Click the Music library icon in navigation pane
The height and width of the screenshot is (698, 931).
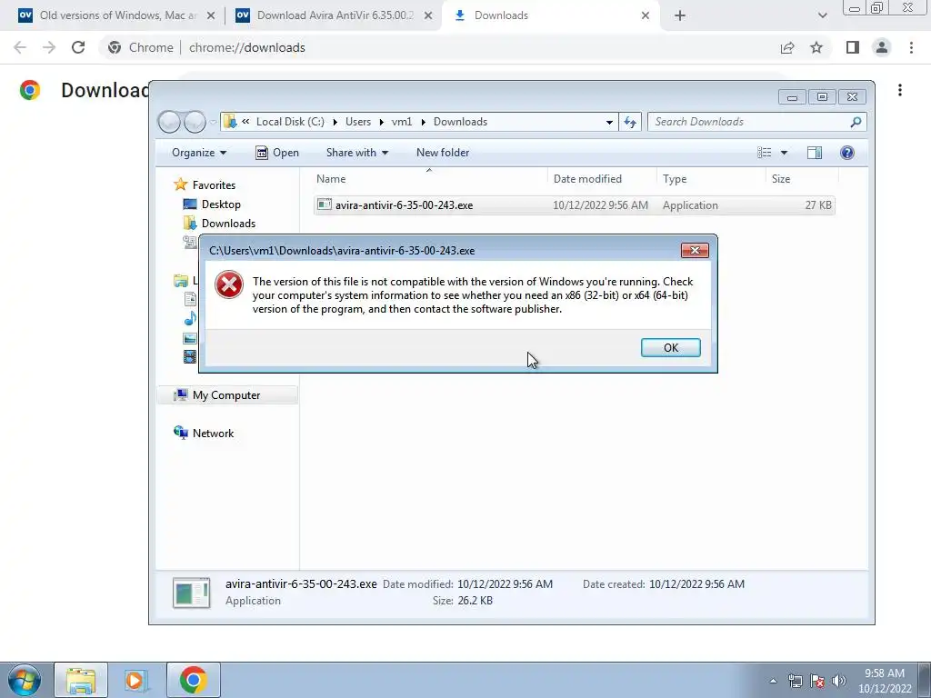[190, 319]
